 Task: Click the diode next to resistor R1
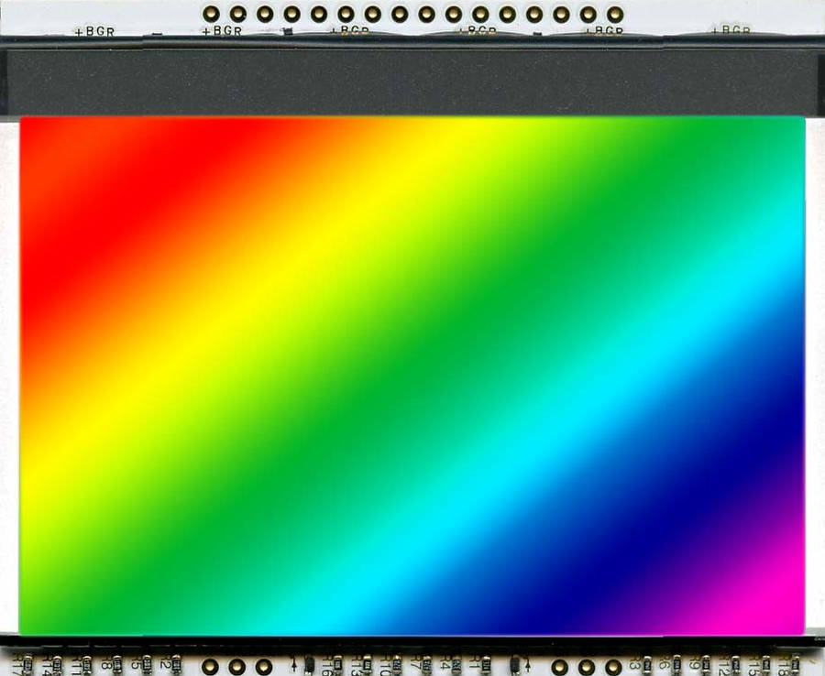pyautogui.click(x=516, y=663)
